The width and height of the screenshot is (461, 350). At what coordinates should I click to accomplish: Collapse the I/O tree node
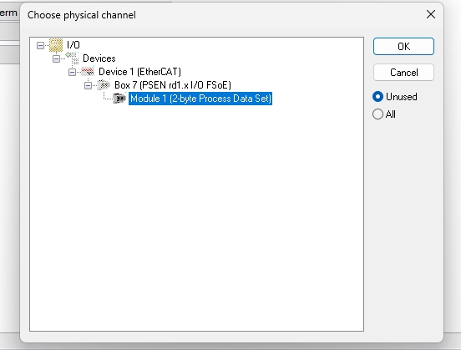[x=41, y=45]
